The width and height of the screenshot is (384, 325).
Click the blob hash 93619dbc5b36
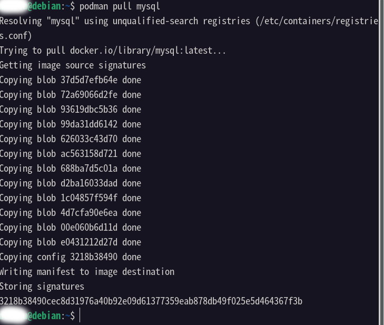coord(89,110)
